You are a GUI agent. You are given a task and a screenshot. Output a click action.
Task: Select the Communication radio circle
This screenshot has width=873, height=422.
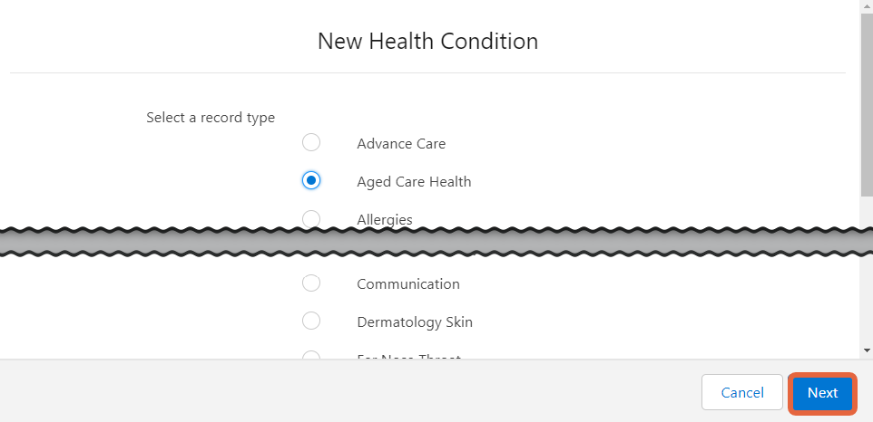[x=311, y=283]
